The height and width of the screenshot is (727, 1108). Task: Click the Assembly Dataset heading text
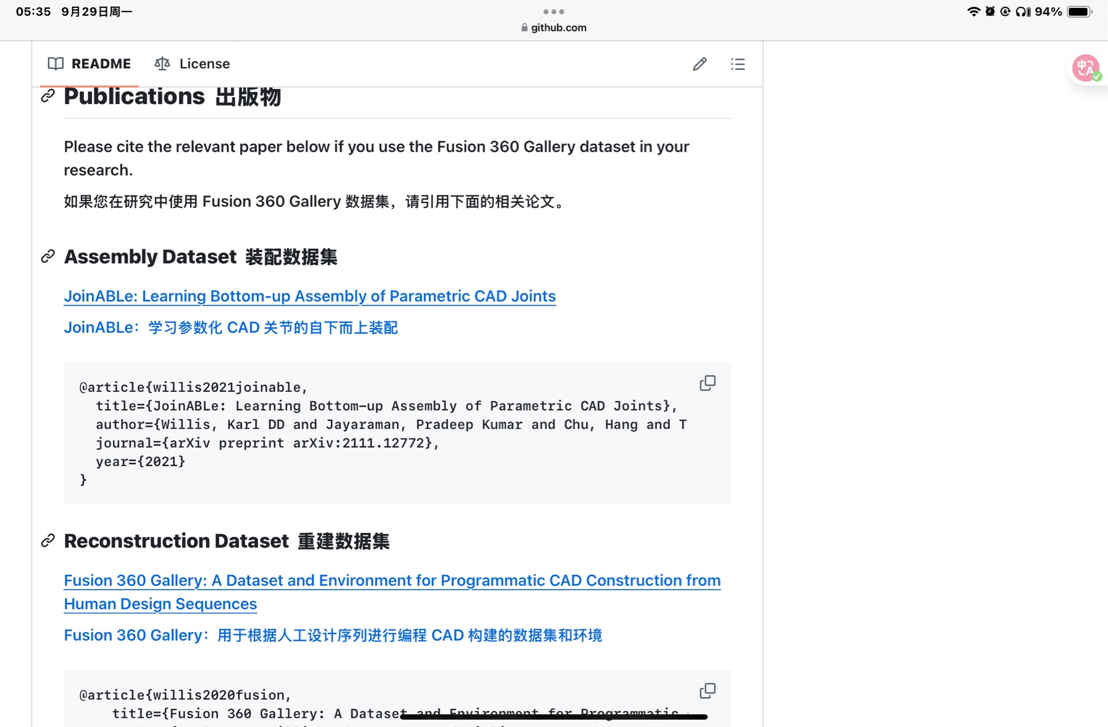(x=201, y=257)
